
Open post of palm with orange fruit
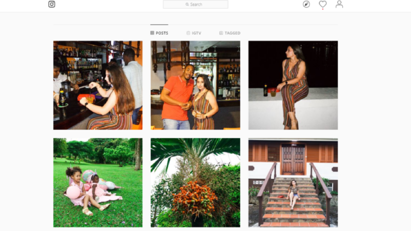[x=195, y=182]
